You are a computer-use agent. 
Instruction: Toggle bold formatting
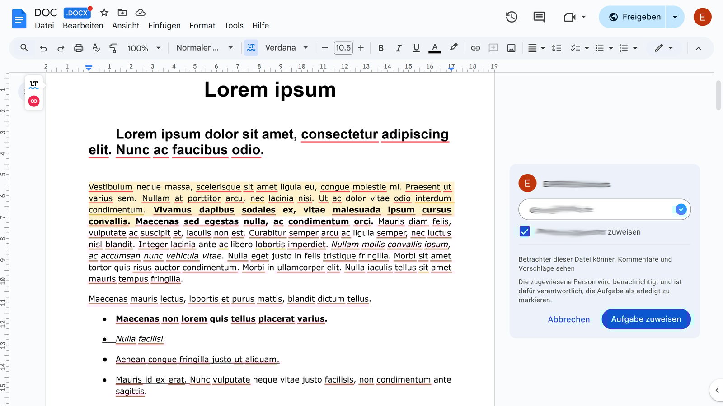(380, 48)
